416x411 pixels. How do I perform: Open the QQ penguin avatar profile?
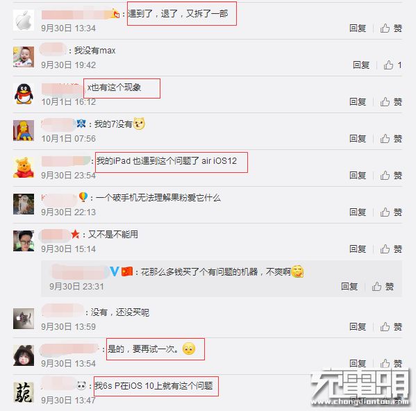tap(24, 94)
